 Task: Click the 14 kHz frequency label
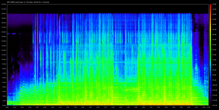pos(3,41)
